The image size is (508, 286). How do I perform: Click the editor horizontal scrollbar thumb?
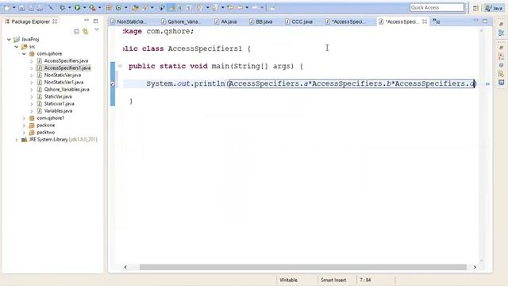(303, 267)
